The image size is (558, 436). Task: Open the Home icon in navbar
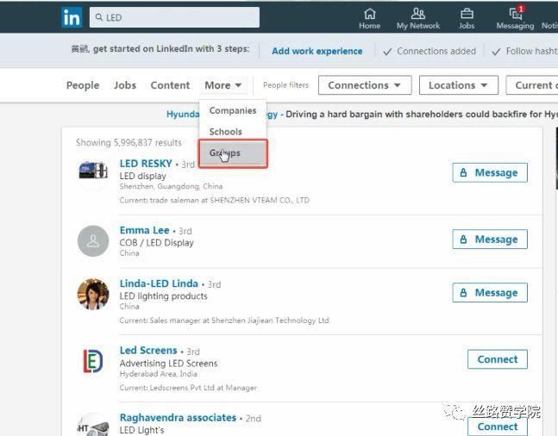pos(369,18)
